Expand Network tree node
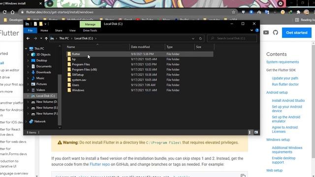Viewport: 315px width, 177px height. click(26, 121)
